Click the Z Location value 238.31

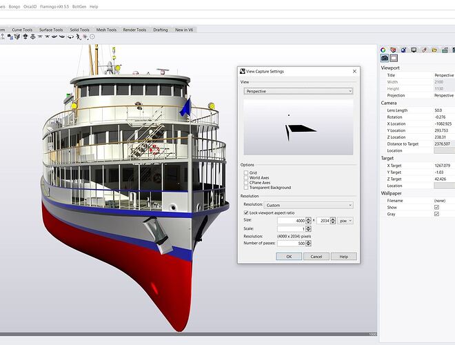pos(440,137)
